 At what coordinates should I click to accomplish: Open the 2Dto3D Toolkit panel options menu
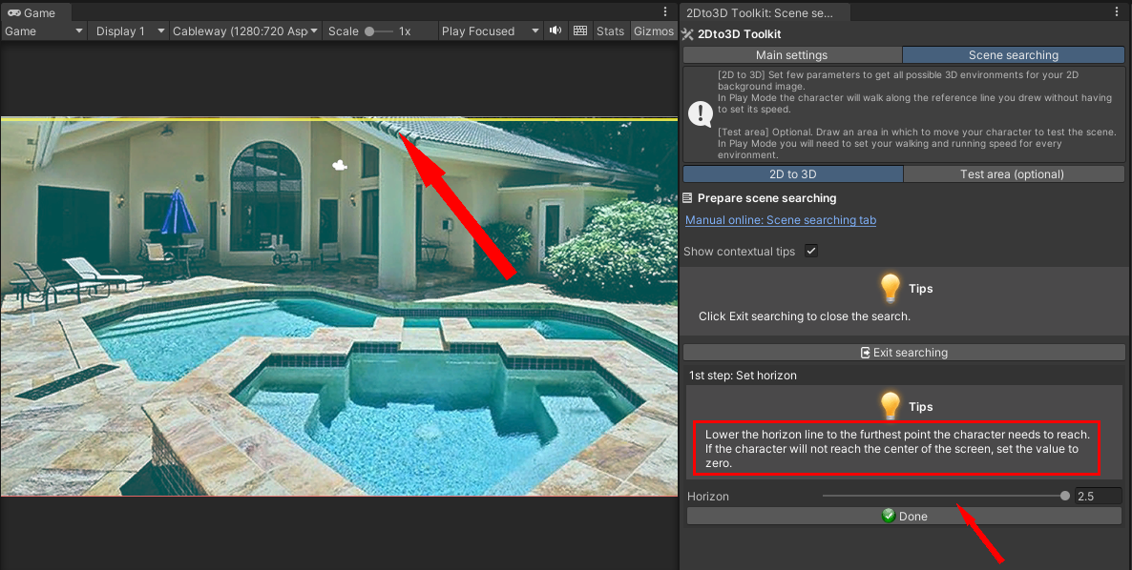1117,12
